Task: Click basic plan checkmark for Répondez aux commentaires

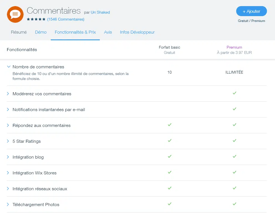Action: [x=170, y=125]
